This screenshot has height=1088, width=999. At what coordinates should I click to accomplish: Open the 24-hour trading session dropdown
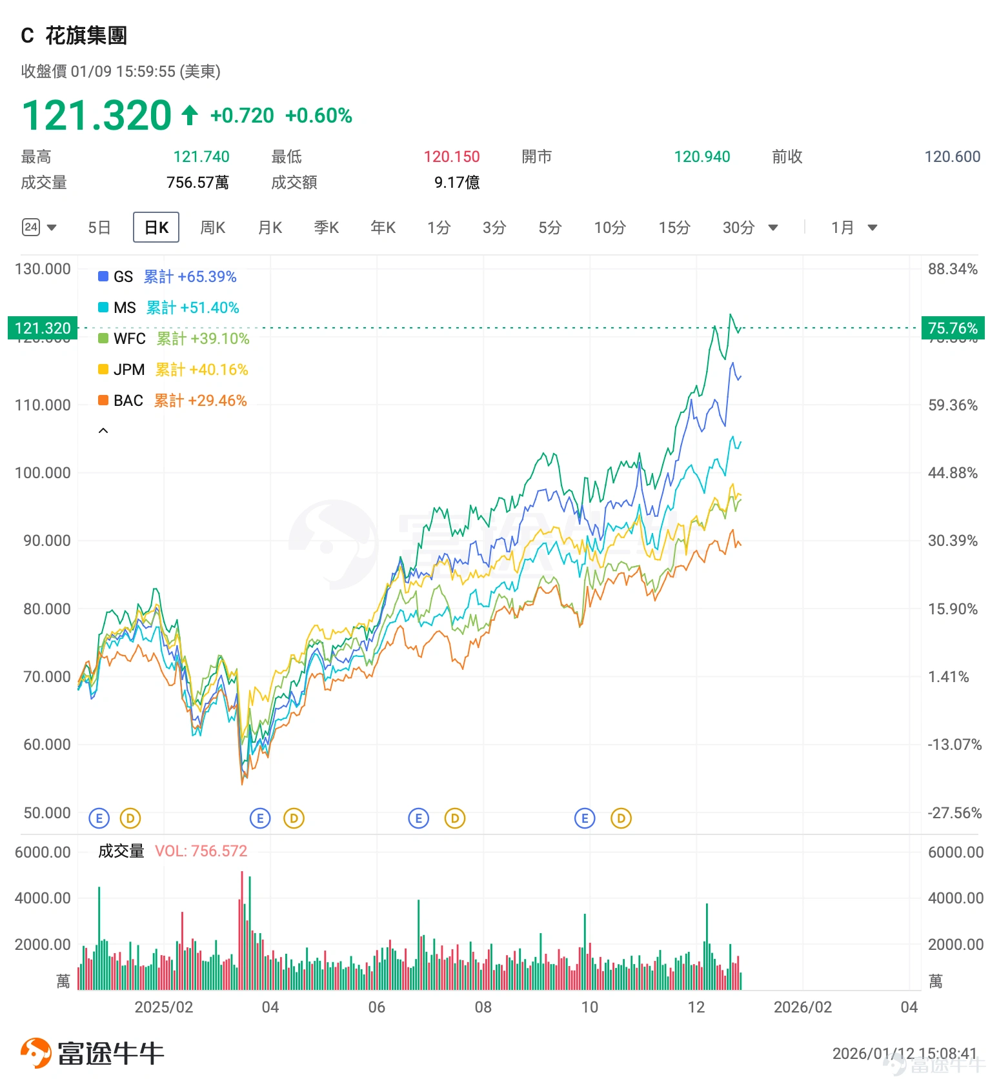point(39,227)
